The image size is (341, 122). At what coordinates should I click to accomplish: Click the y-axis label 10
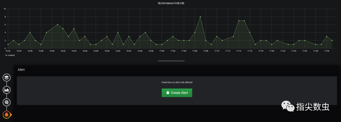(x=5, y=9)
